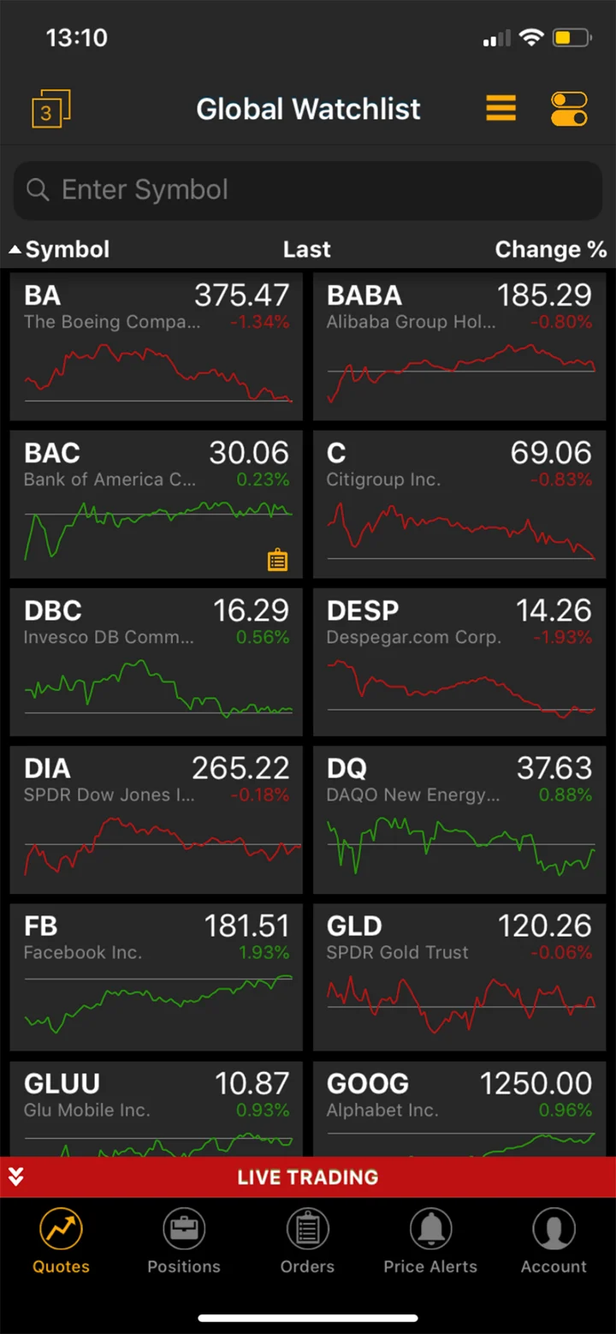Select the Alibaba BABA chart tile

459,347
